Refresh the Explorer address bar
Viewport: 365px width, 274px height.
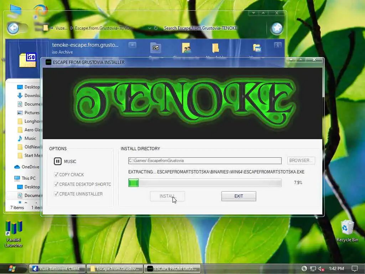click(156, 28)
